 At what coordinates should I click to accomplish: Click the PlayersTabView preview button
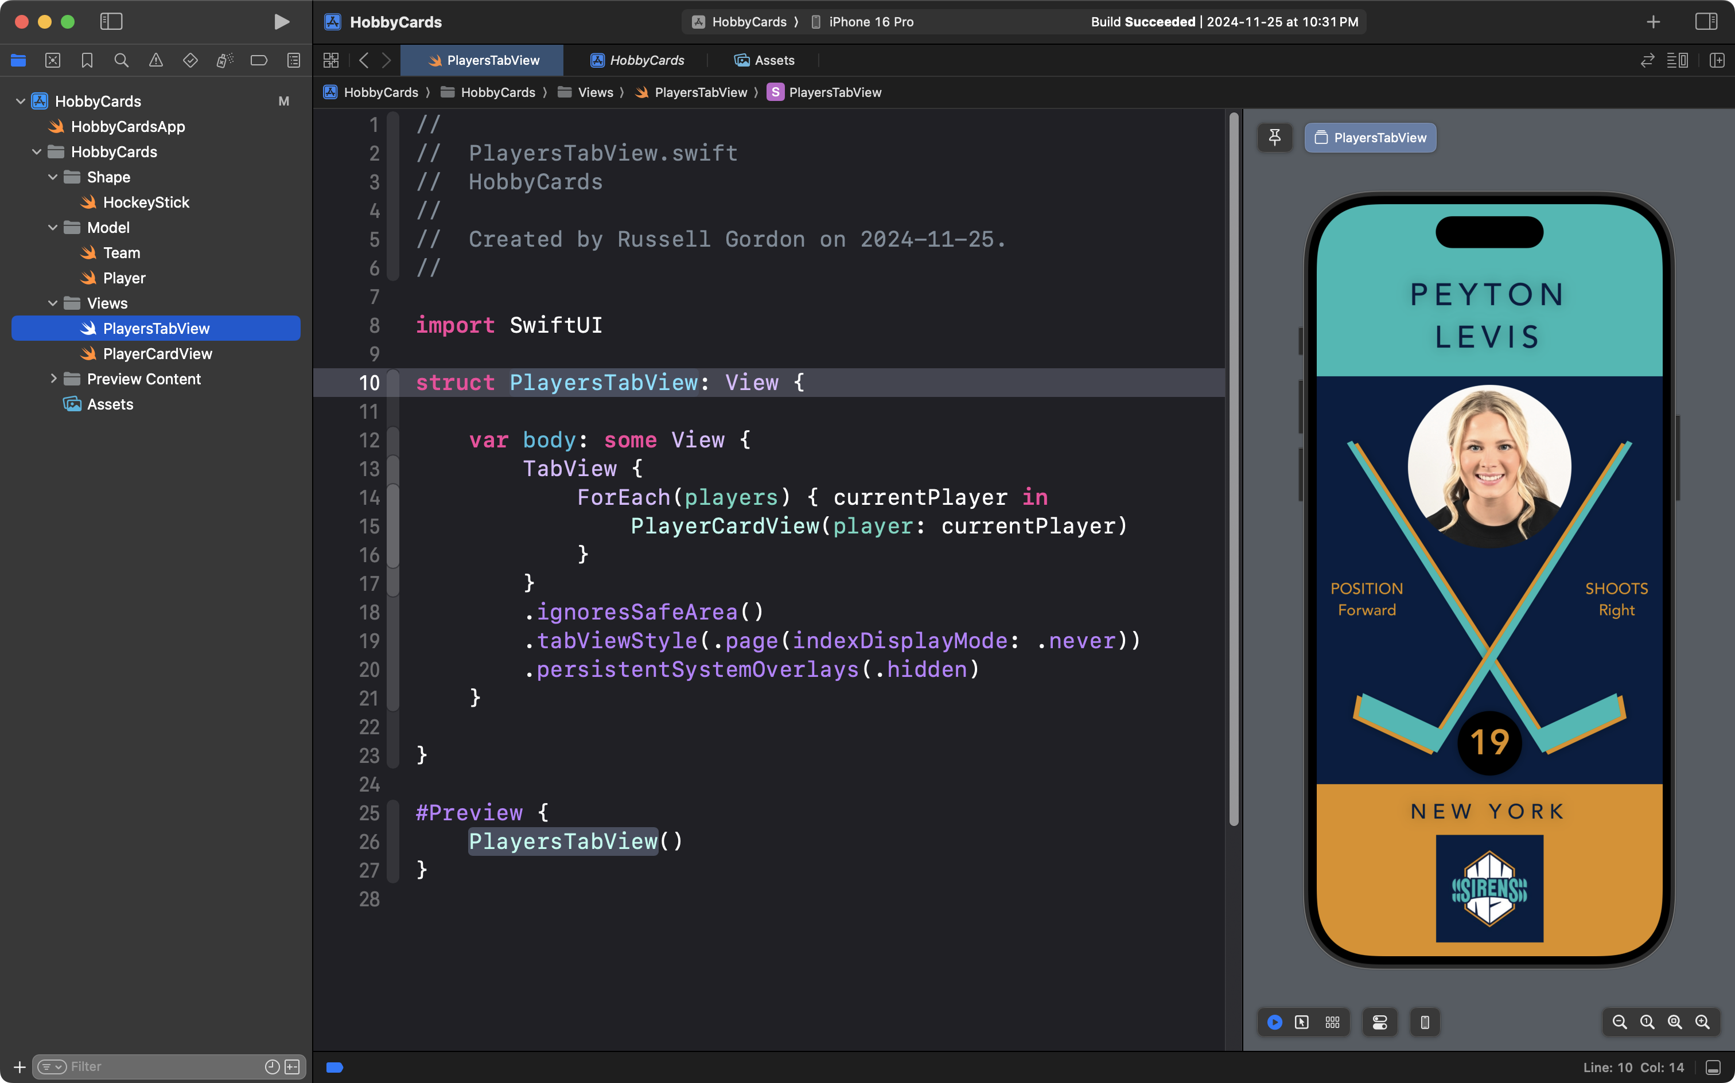pyautogui.click(x=1370, y=138)
